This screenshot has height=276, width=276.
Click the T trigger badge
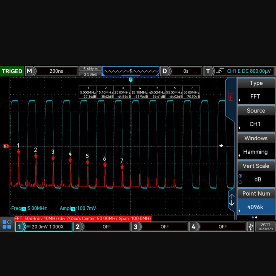(208, 71)
